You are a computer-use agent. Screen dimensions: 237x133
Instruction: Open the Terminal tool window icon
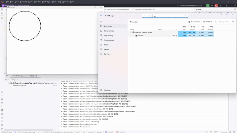[2, 121]
